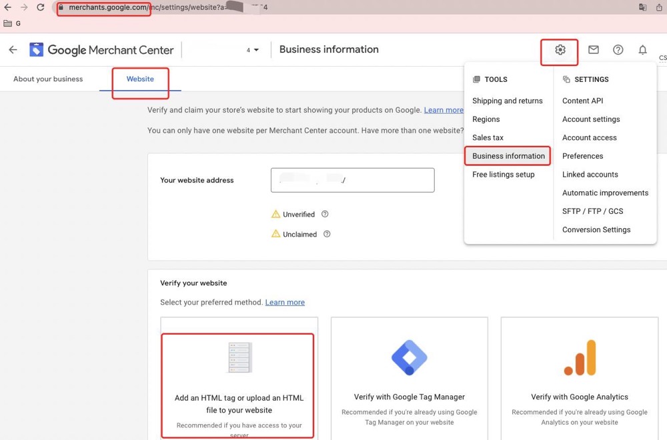Open the notifications bell icon

click(x=642, y=50)
